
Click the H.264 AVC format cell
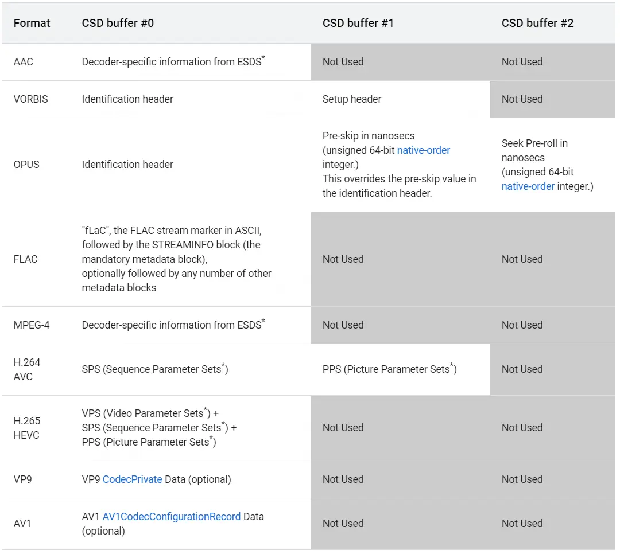27,369
